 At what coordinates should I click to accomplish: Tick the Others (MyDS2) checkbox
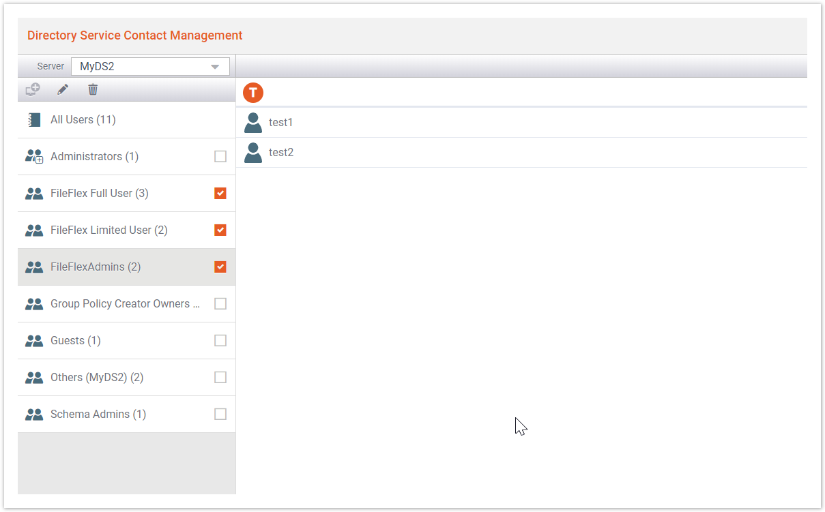pos(220,378)
